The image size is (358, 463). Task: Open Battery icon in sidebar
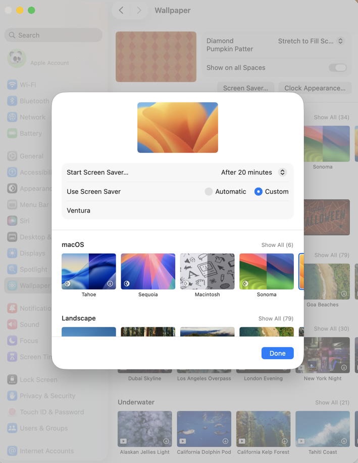12,134
